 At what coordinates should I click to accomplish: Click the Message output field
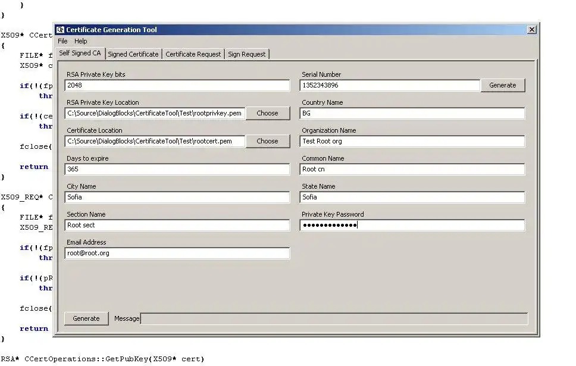[x=334, y=318]
